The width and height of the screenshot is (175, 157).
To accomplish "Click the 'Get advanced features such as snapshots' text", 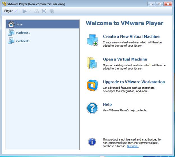I will pos(129,89).
